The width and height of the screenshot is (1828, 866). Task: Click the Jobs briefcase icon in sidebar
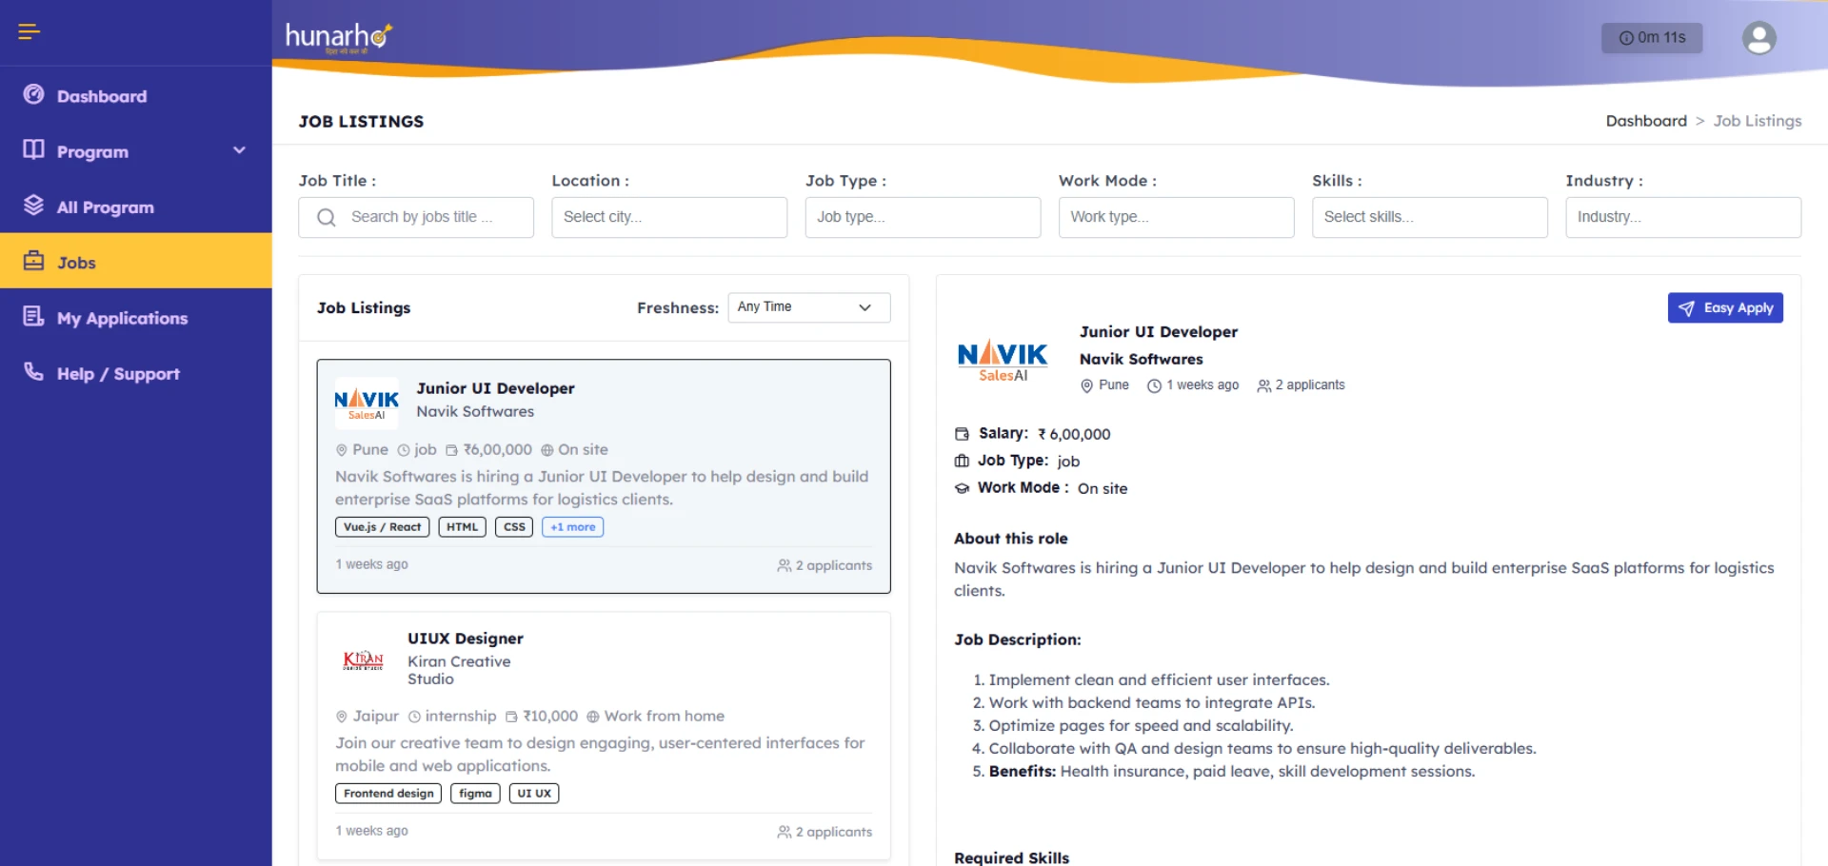(34, 261)
